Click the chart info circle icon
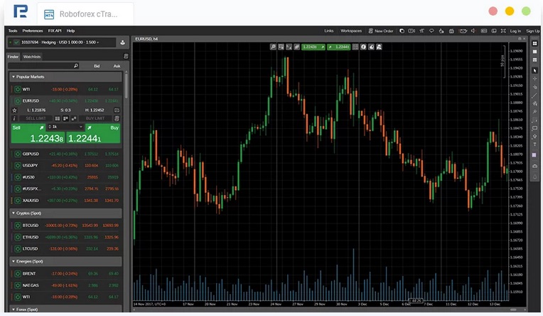This screenshot has height=316, width=543. point(363,47)
